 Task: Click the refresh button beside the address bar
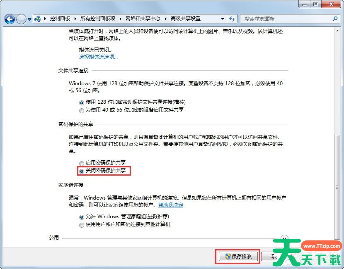(x=232, y=19)
